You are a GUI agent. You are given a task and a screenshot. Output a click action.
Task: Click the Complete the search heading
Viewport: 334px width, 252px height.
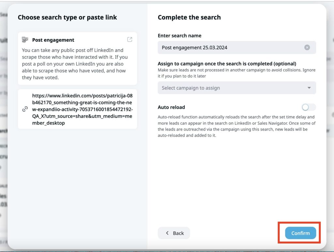point(189,17)
